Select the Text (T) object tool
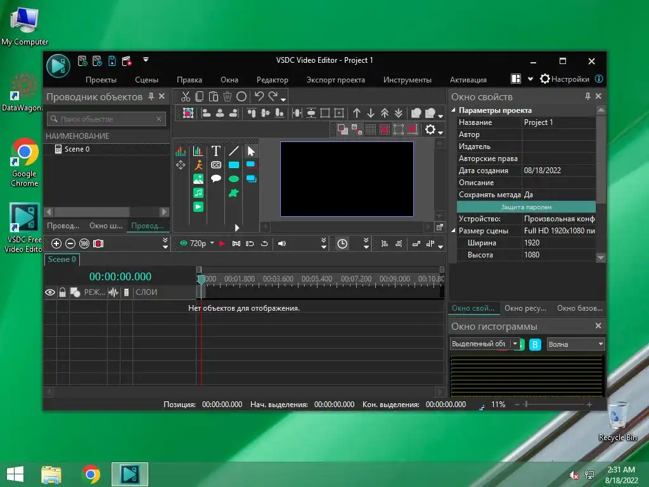The image size is (649, 487). point(215,151)
